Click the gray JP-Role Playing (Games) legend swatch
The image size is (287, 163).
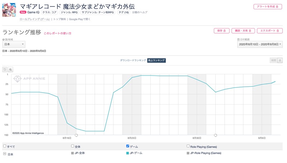pos(188,153)
